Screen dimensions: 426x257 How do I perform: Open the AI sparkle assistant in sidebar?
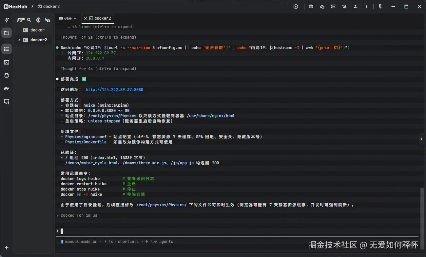(x=7, y=20)
